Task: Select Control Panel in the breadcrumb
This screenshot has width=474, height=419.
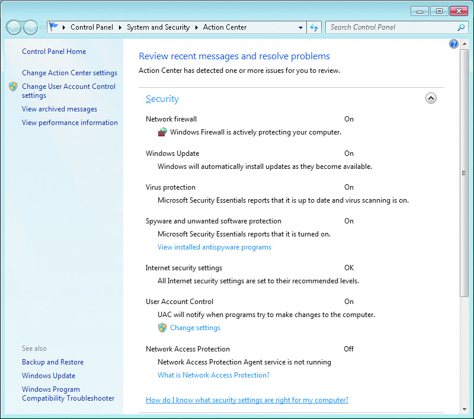Action: pyautogui.click(x=92, y=27)
